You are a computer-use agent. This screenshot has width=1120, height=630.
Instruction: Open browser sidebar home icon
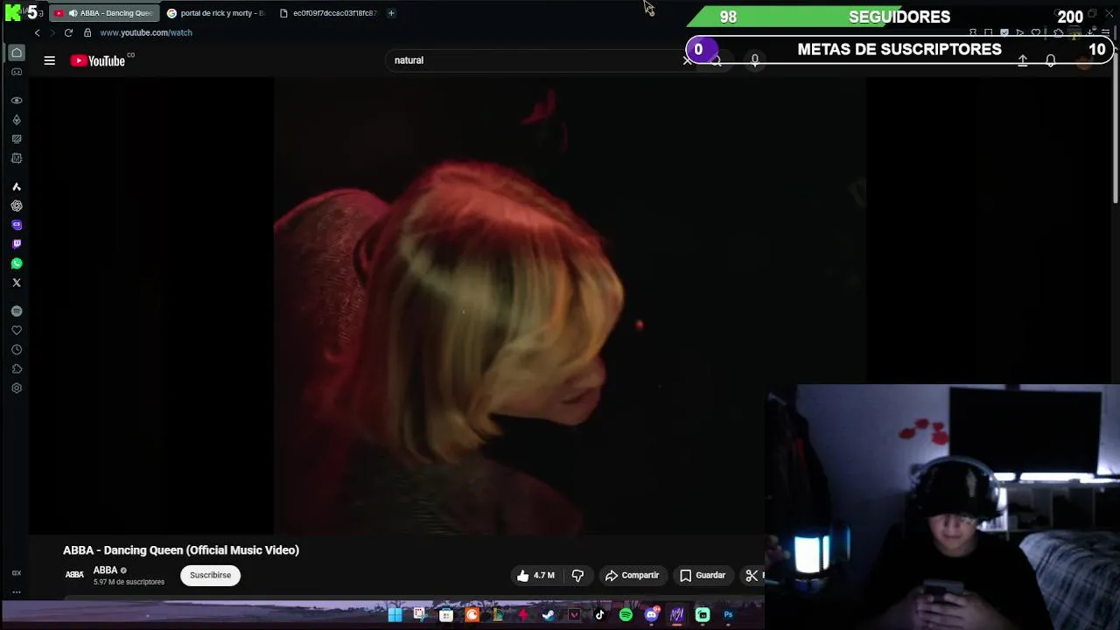pyautogui.click(x=17, y=52)
